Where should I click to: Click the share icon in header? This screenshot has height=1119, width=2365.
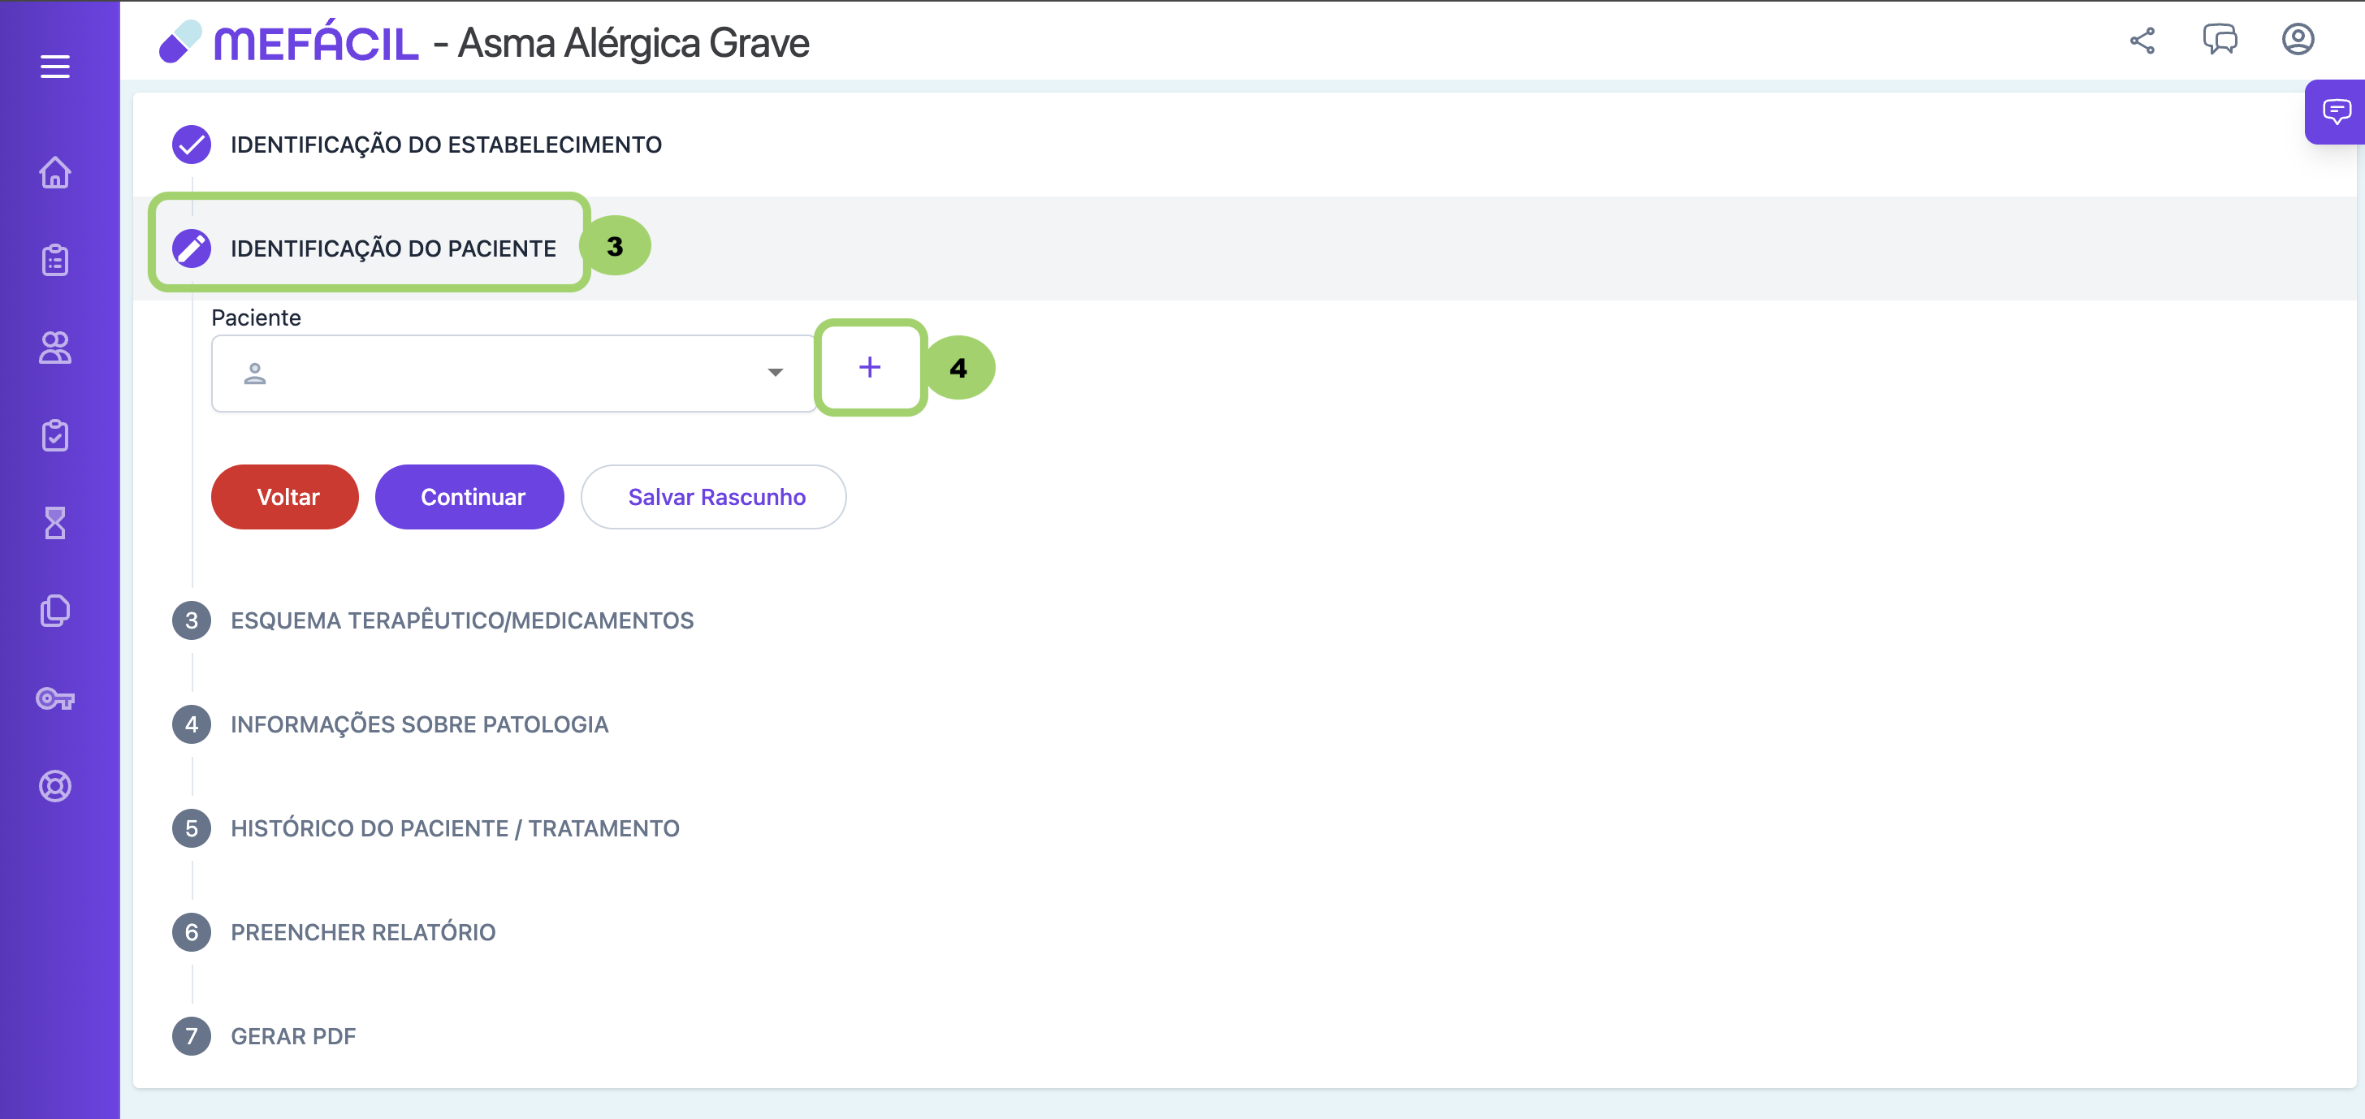(x=2142, y=41)
